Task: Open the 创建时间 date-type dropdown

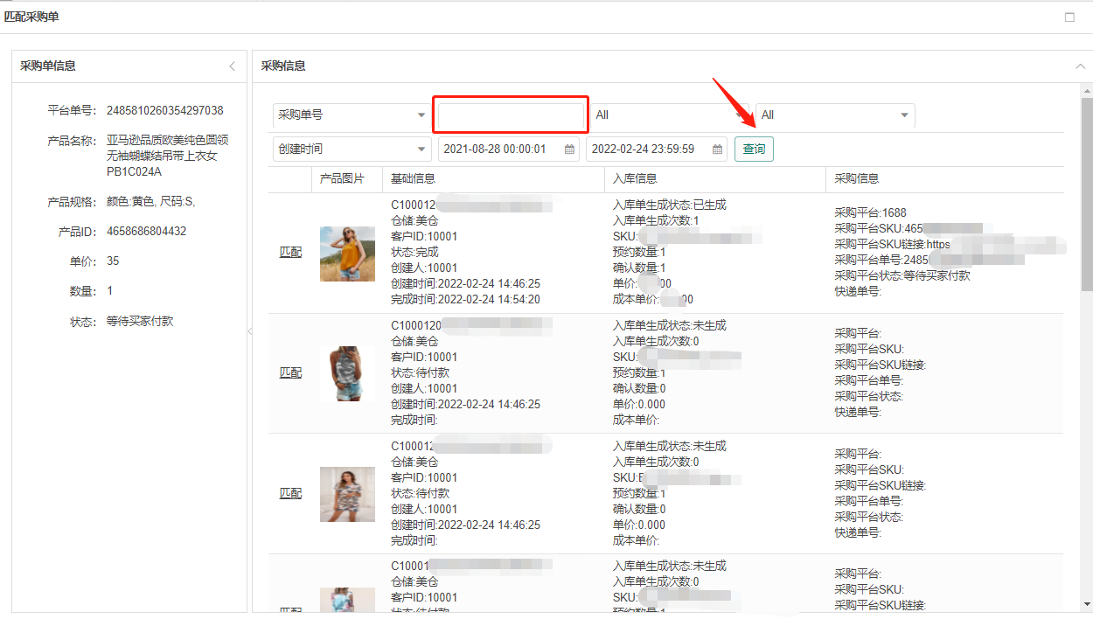Action: pos(352,149)
